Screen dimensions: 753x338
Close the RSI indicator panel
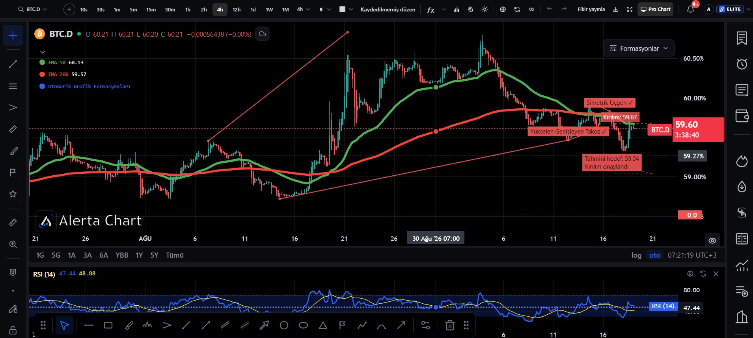click(x=716, y=273)
